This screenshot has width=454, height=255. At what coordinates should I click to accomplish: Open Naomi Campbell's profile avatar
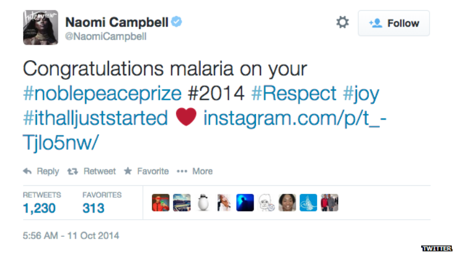coord(40,27)
